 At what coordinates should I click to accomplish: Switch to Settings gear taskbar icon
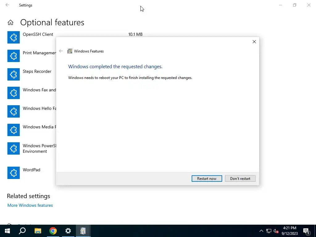pyautogui.click(x=68, y=231)
